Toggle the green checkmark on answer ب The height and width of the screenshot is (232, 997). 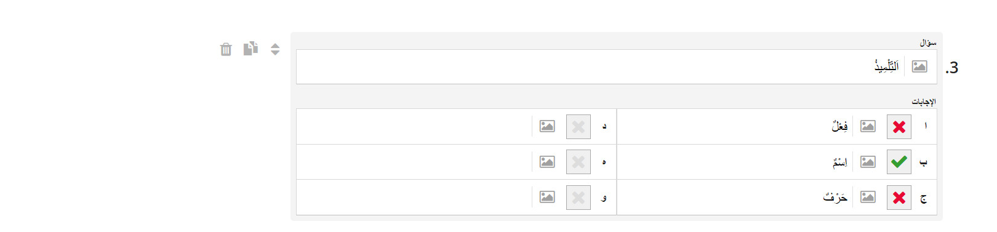pos(899,162)
